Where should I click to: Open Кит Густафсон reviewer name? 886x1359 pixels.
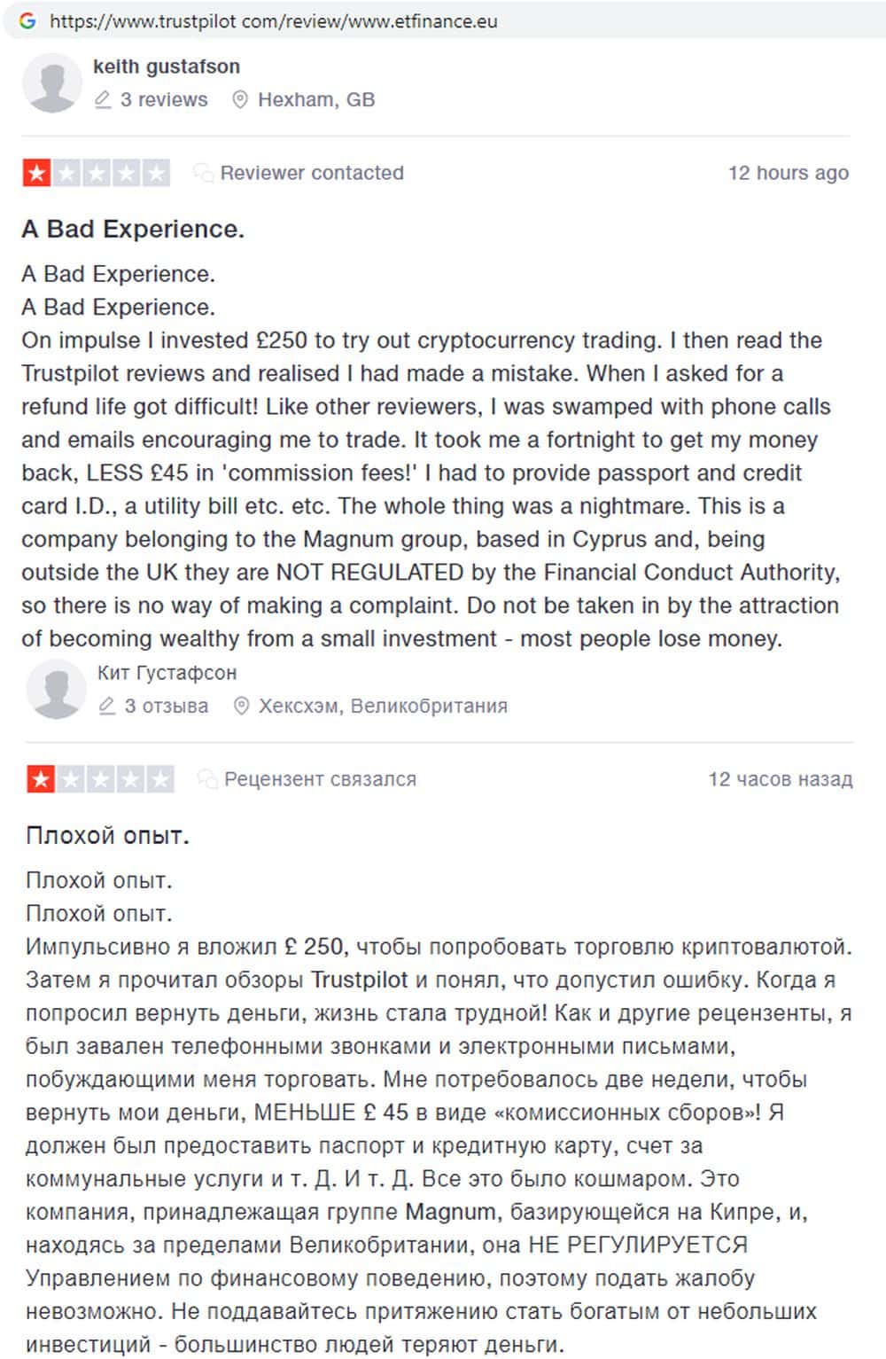point(167,673)
